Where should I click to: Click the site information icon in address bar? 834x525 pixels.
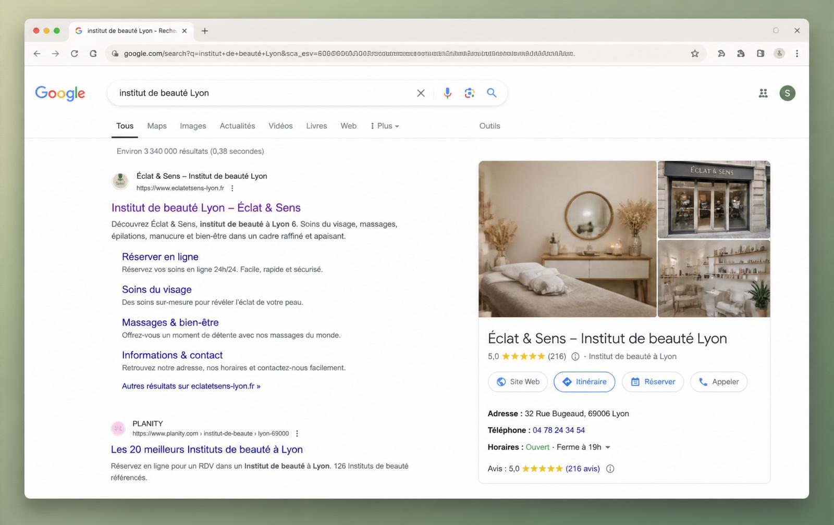(115, 54)
